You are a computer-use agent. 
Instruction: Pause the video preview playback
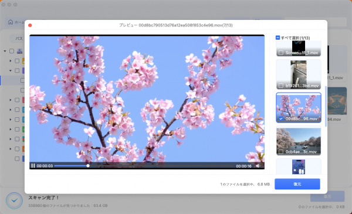point(33,166)
